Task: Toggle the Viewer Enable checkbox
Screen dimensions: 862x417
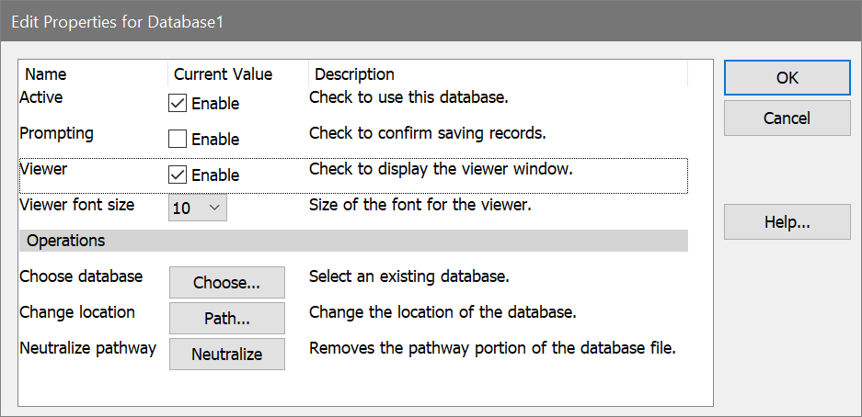Action: pyautogui.click(x=178, y=175)
